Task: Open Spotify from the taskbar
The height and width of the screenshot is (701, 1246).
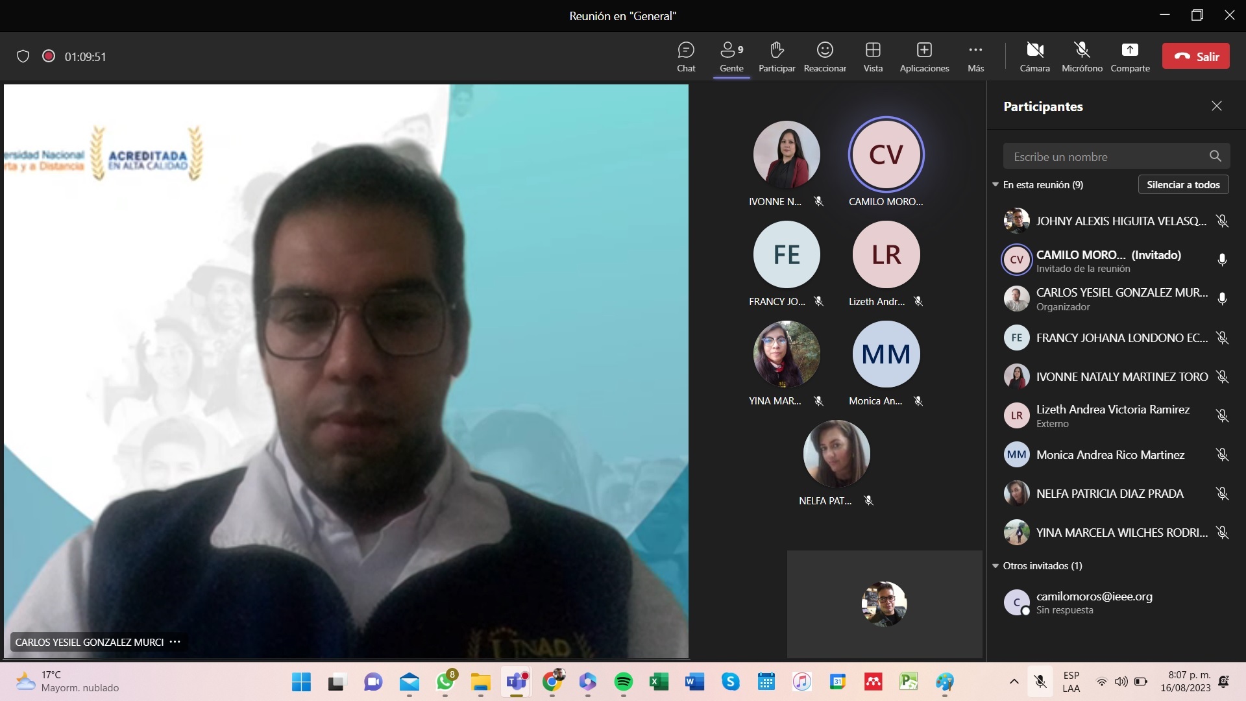Action: coord(623,682)
